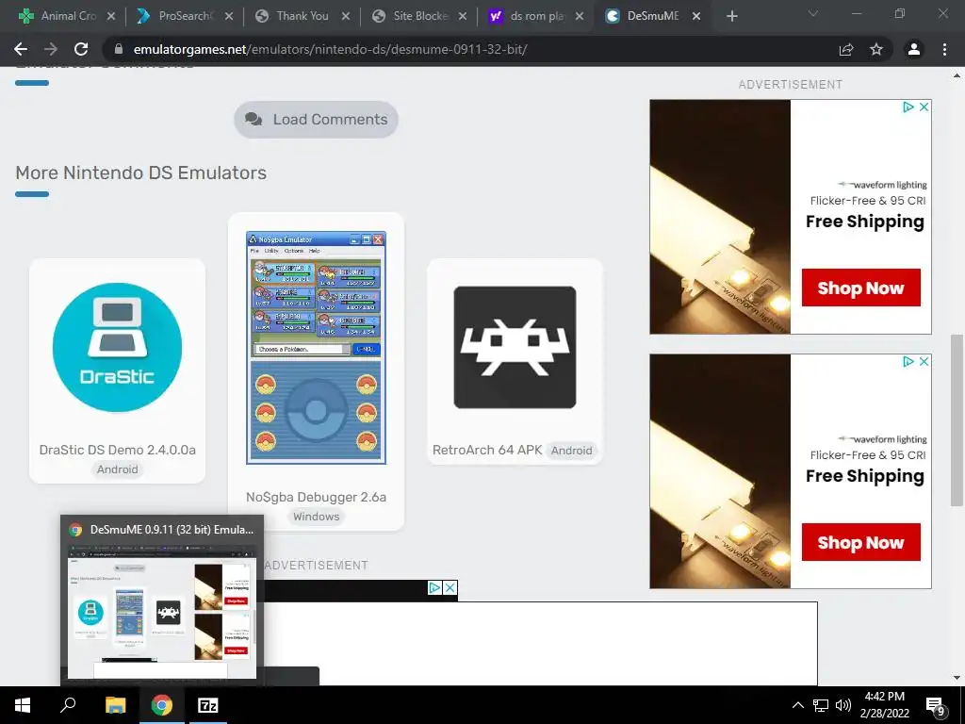Close the upper sidebar ad
Image resolution: width=965 pixels, height=724 pixels.
click(x=924, y=107)
